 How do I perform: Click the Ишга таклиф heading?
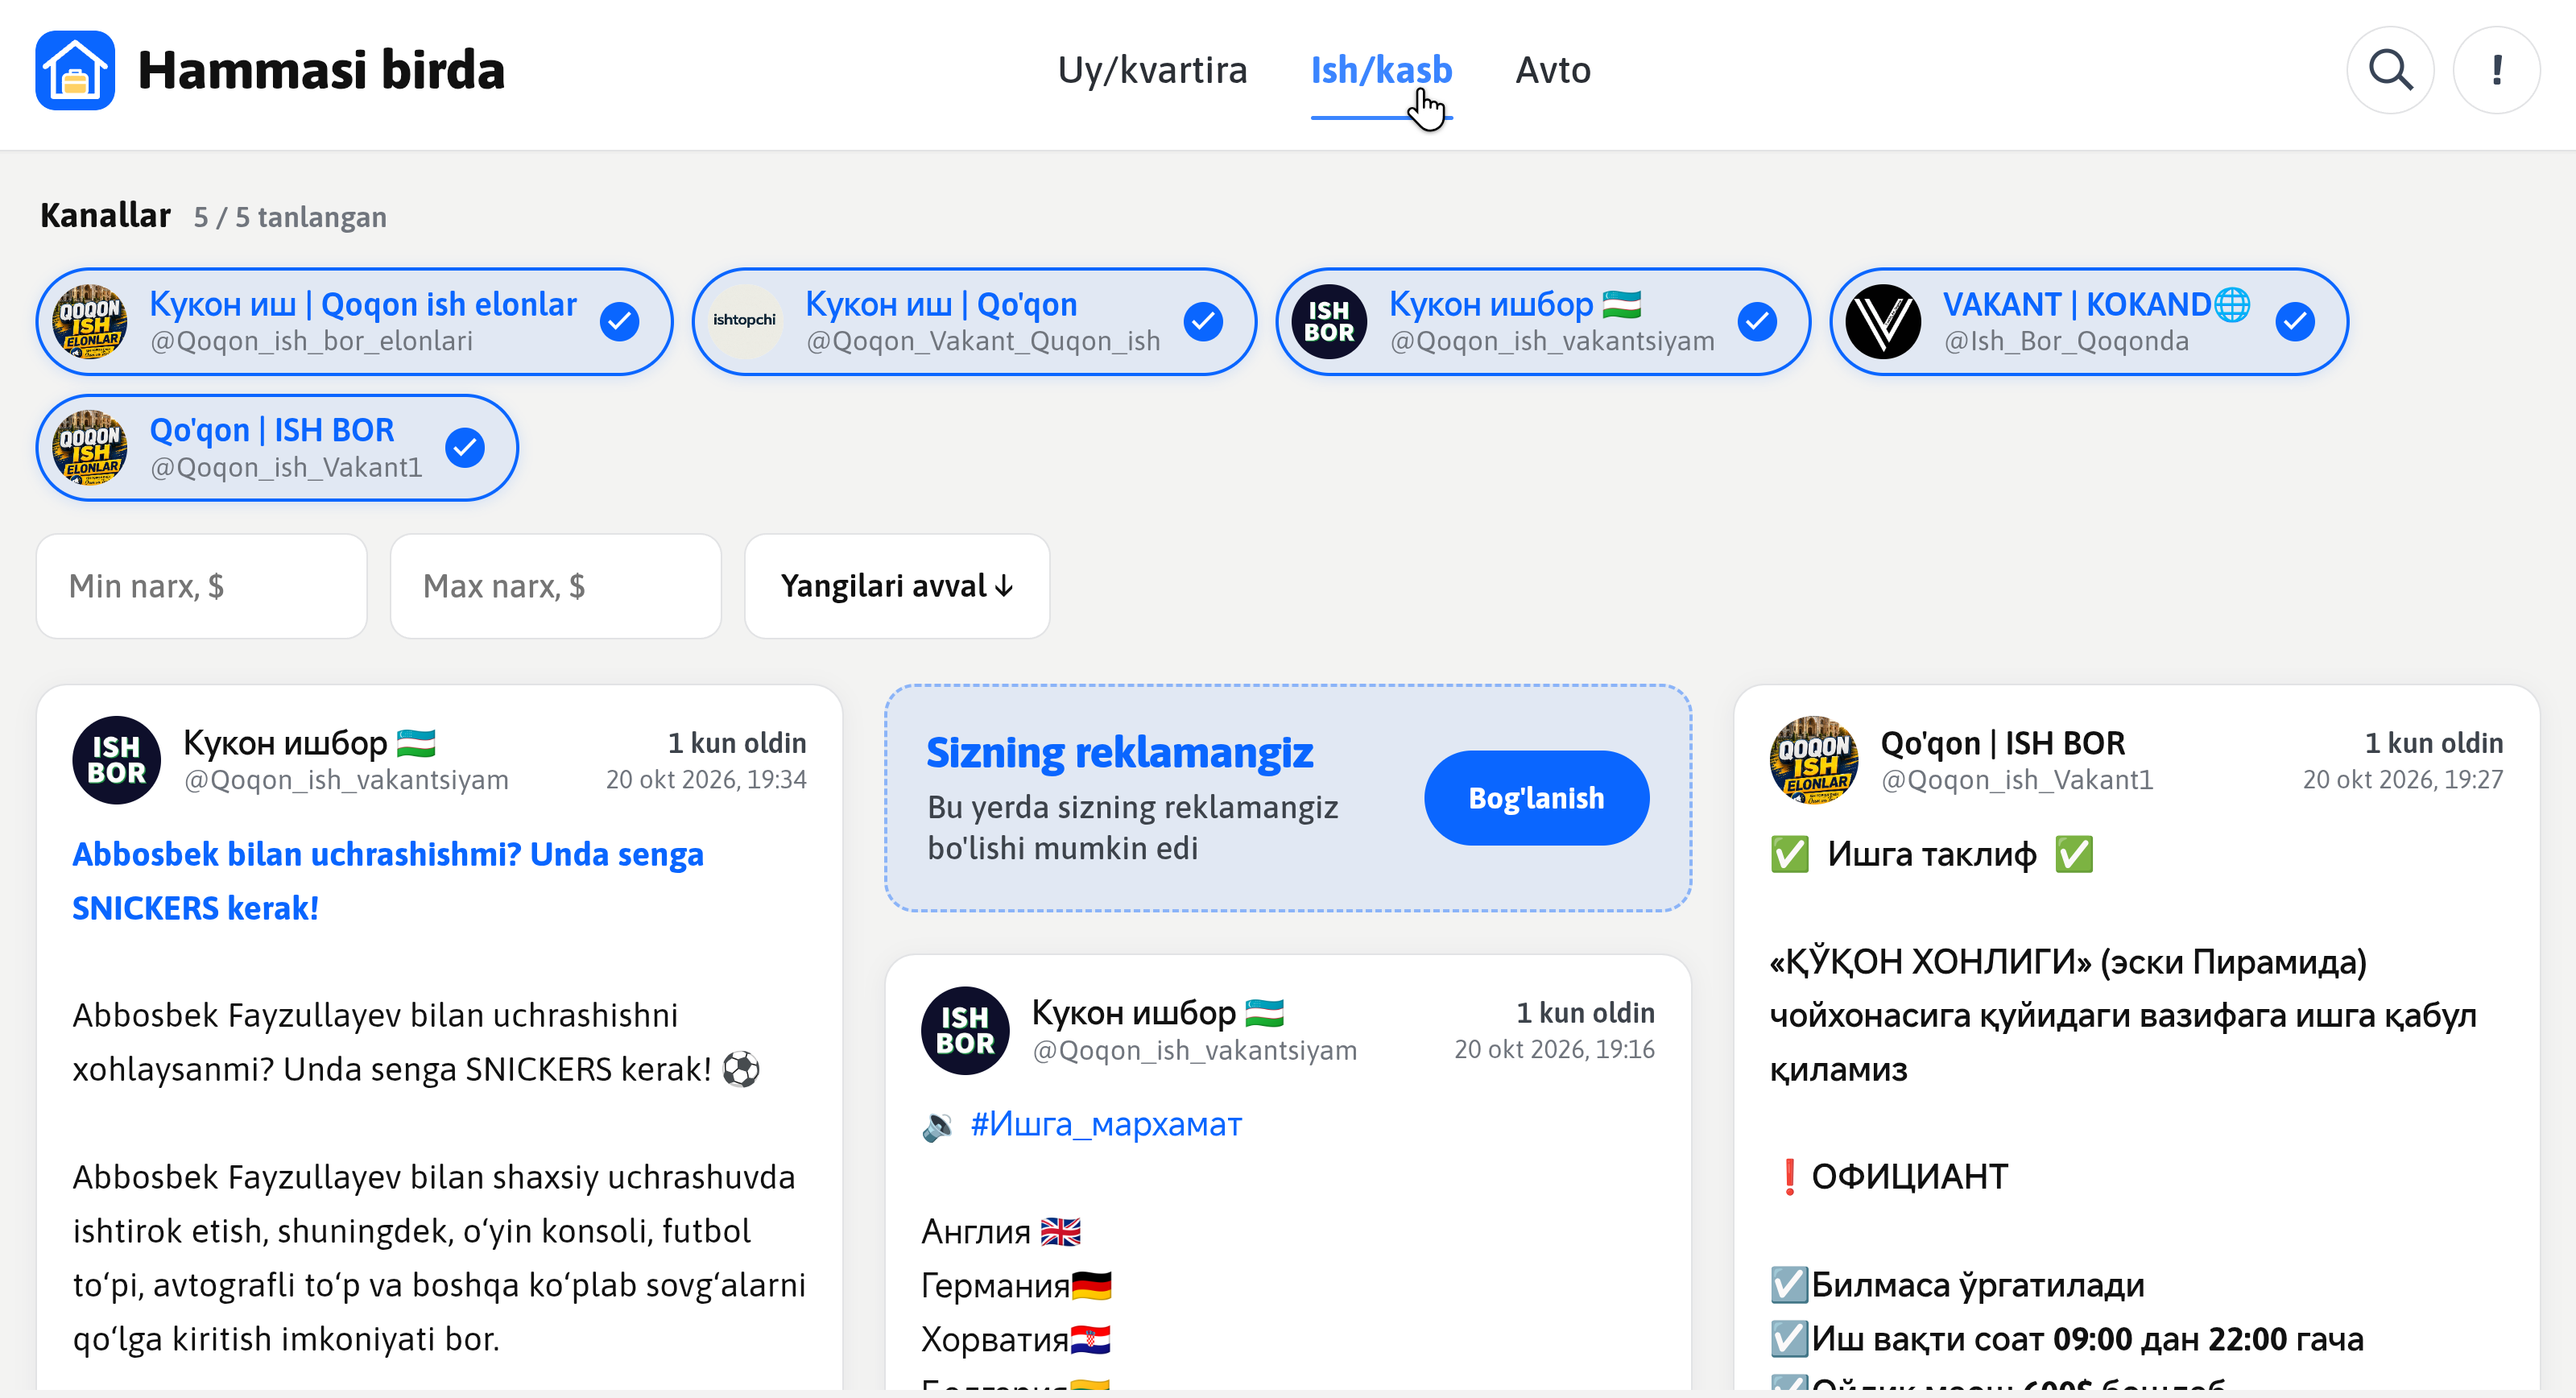[1932, 854]
